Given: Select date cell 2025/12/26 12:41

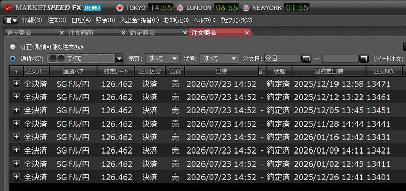Looking at the screenshot, I should 329,177.
